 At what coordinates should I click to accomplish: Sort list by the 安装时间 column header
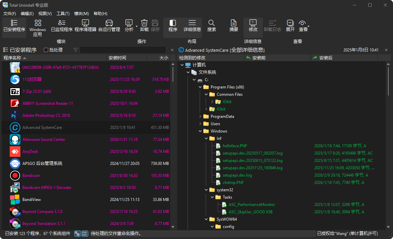coord(117,57)
